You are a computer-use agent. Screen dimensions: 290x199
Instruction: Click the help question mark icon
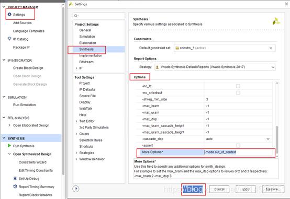[76, 189]
